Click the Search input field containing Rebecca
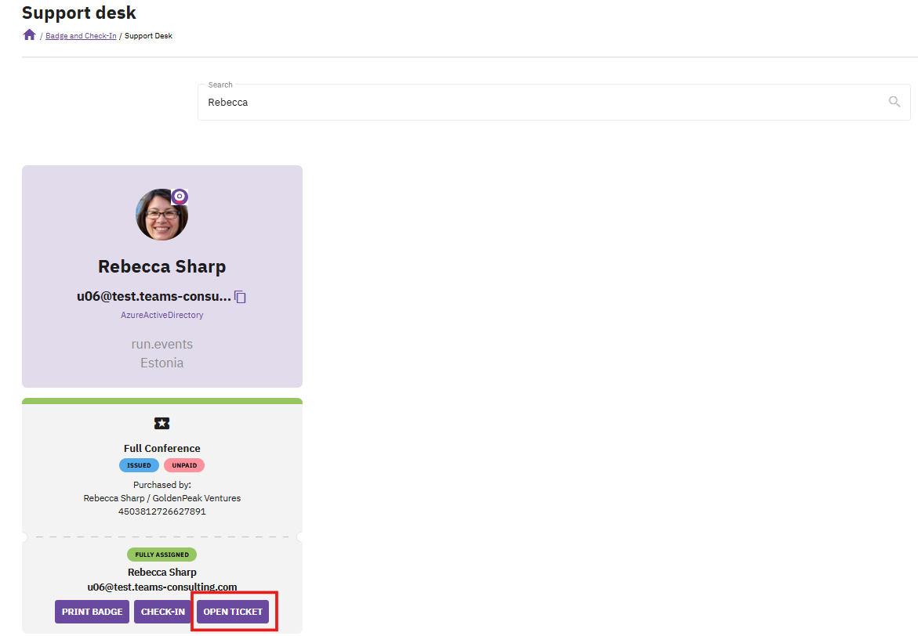 pos(541,102)
